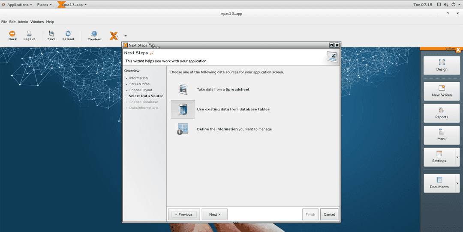Viewport: 463px width, 232px height.
Task: Click the Reload toolbar icon
Action: click(x=68, y=34)
